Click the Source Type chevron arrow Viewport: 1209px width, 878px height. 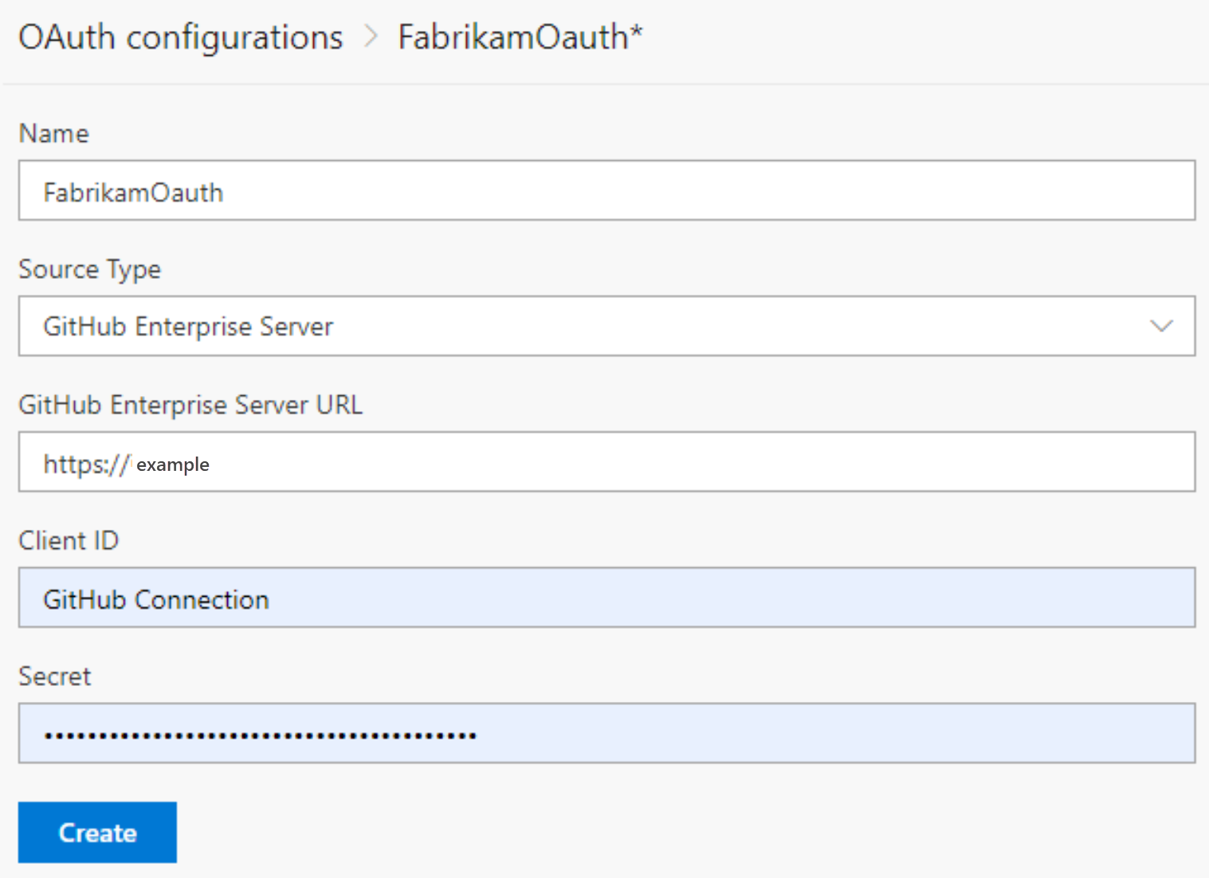point(1163,326)
